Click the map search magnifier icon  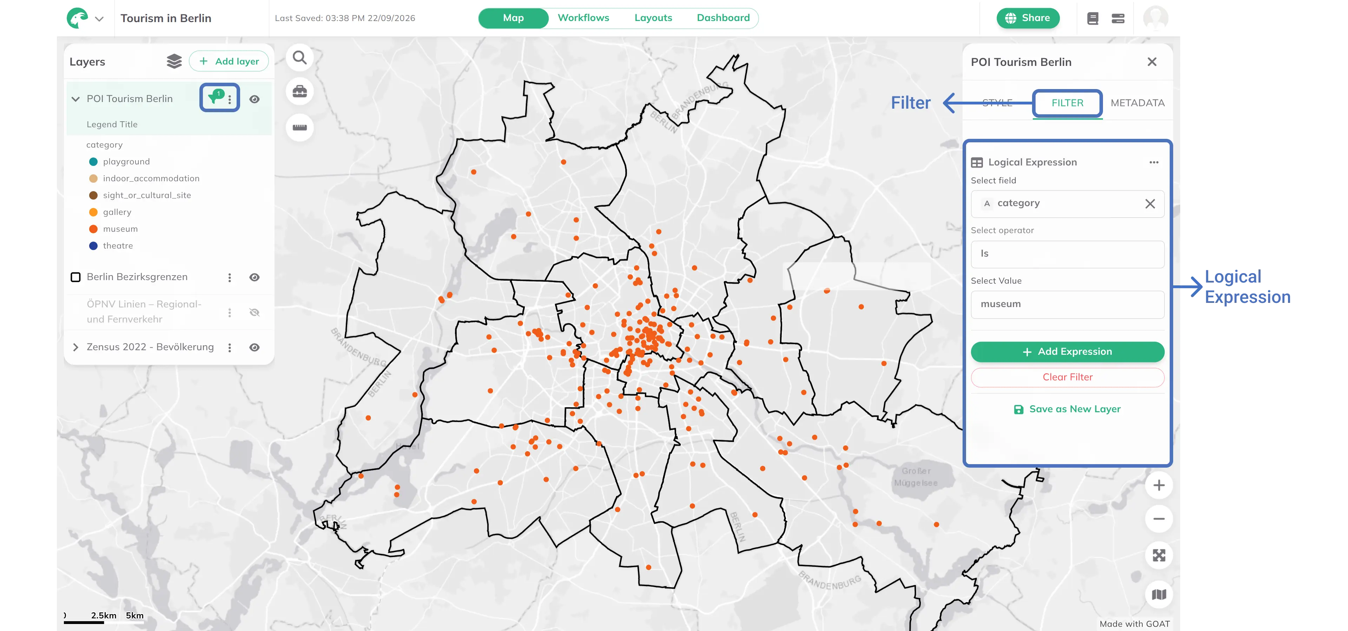click(x=299, y=57)
